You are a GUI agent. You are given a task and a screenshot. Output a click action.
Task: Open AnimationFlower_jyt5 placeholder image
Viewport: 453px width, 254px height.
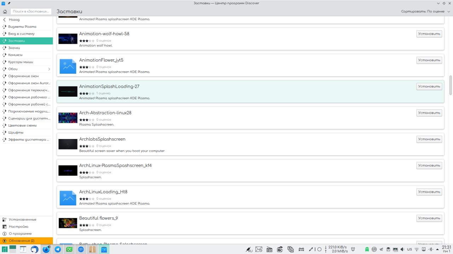tap(68, 66)
